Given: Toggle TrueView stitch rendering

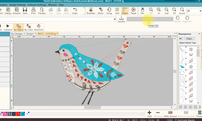Looking at the screenshot, I should pos(91,11).
